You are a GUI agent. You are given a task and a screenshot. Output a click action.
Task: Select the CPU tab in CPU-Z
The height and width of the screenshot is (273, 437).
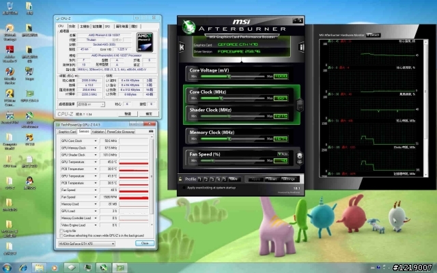point(61,26)
